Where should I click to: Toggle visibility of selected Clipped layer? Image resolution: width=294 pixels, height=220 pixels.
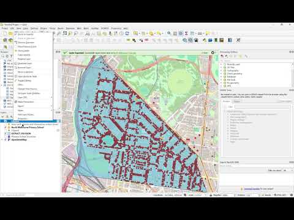(6, 121)
